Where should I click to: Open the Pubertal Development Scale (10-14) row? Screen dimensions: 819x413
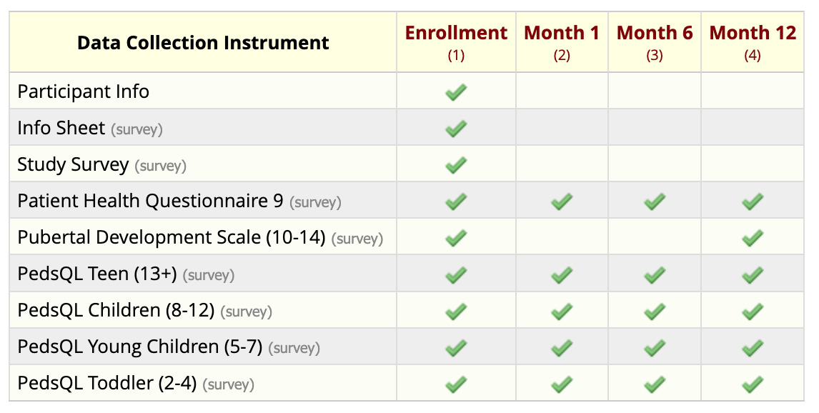407,237
